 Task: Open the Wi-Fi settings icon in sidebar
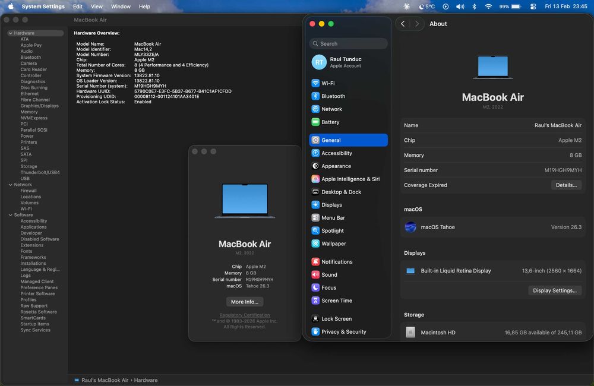pyautogui.click(x=315, y=83)
